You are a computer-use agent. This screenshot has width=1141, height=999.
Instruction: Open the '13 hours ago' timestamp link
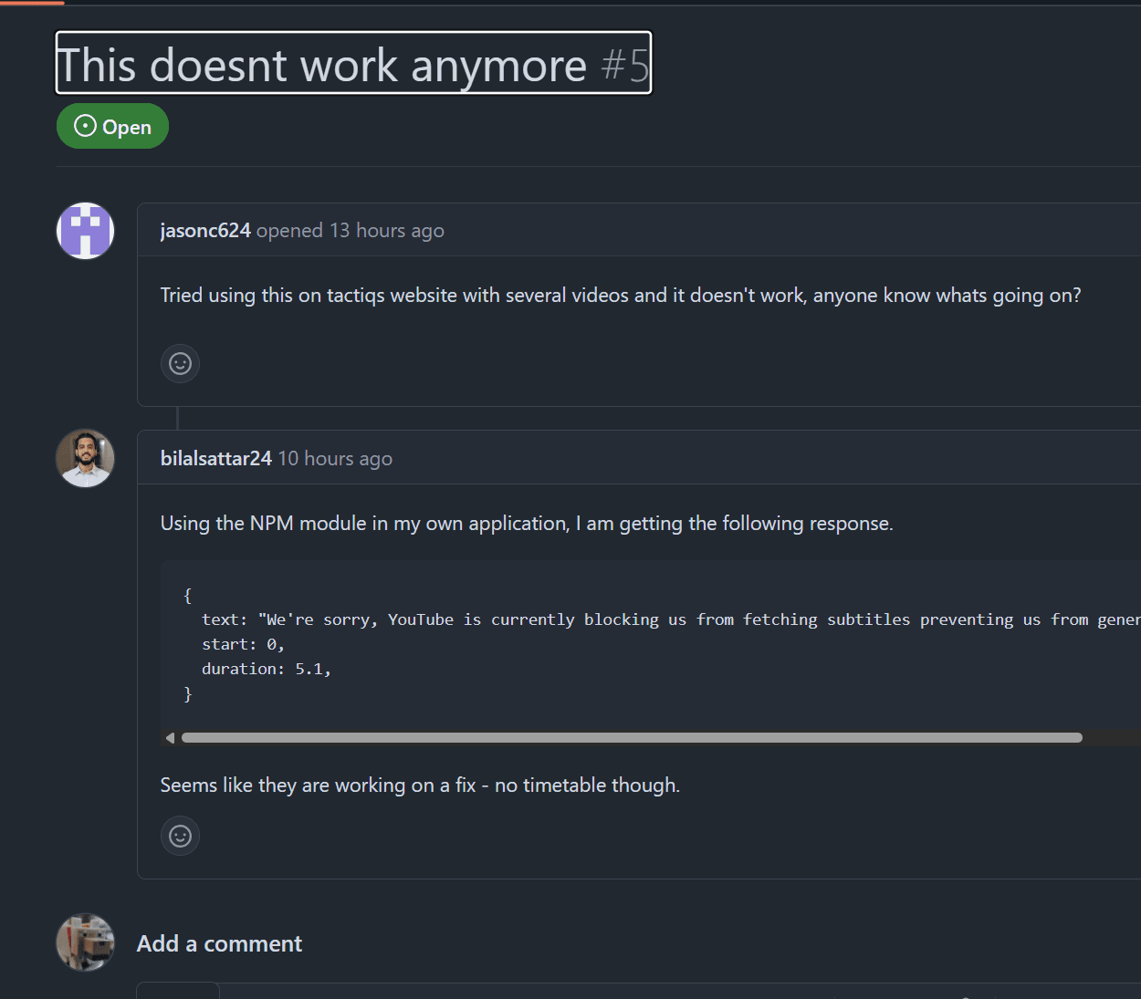click(387, 230)
